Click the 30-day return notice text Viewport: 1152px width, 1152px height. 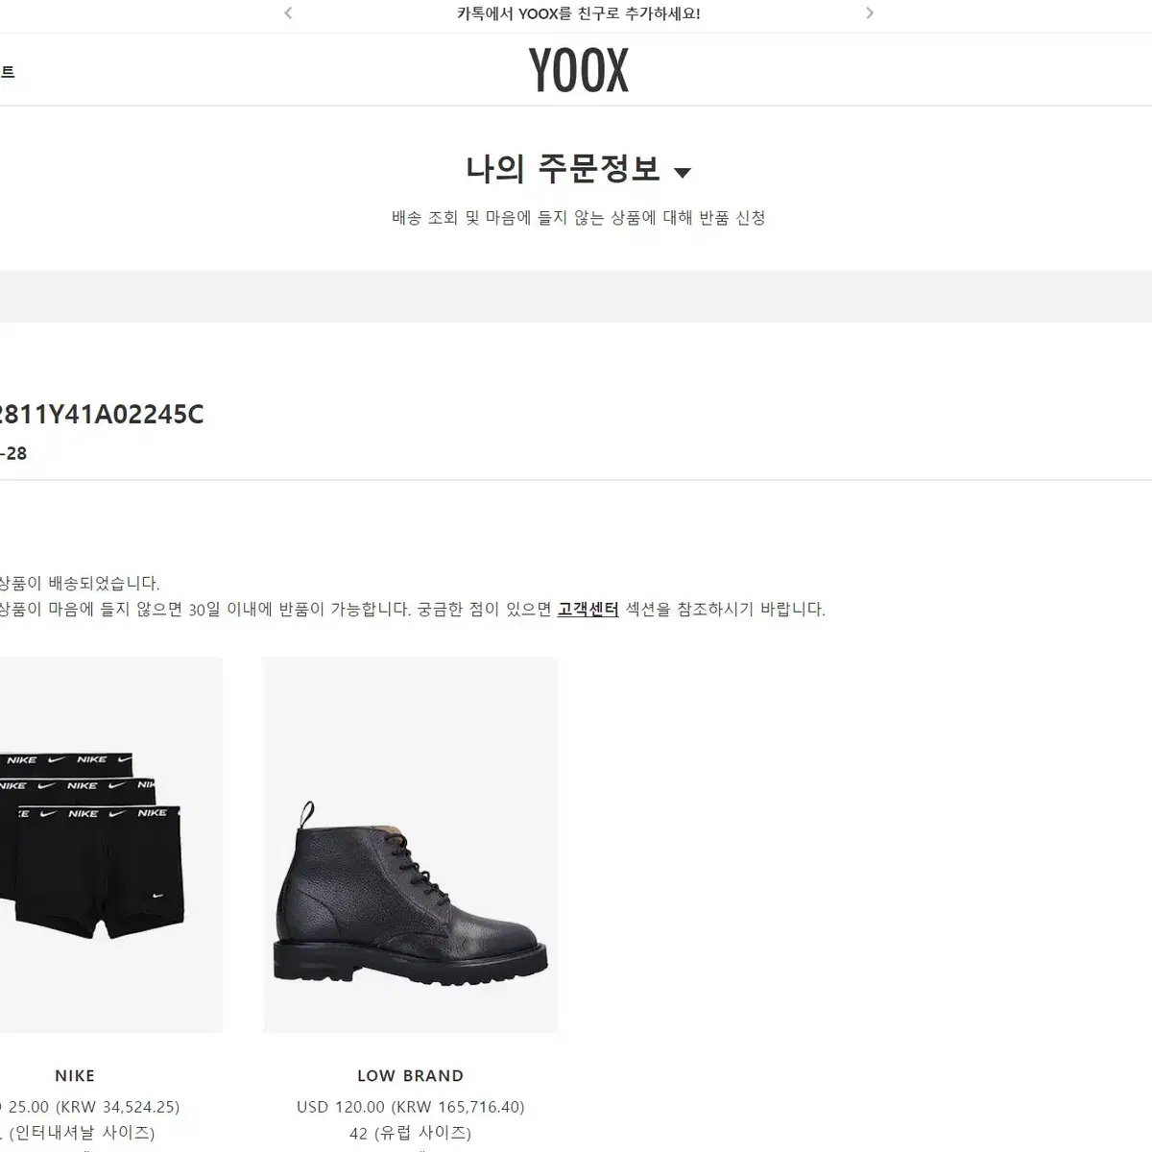413,610
